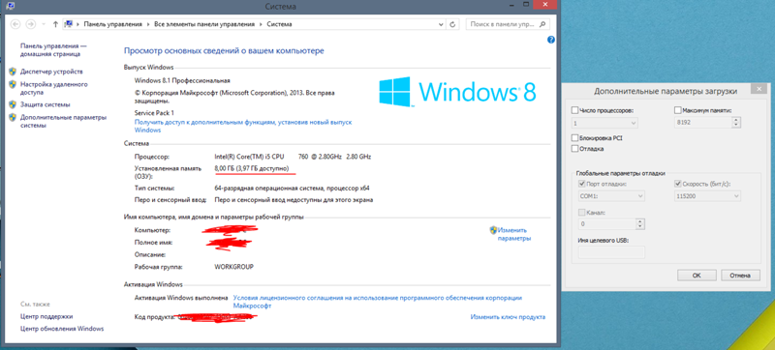Click shield icon beside Дополнительные параметры системы
The height and width of the screenshot is (350, 775).
click(x=13, y=117)
